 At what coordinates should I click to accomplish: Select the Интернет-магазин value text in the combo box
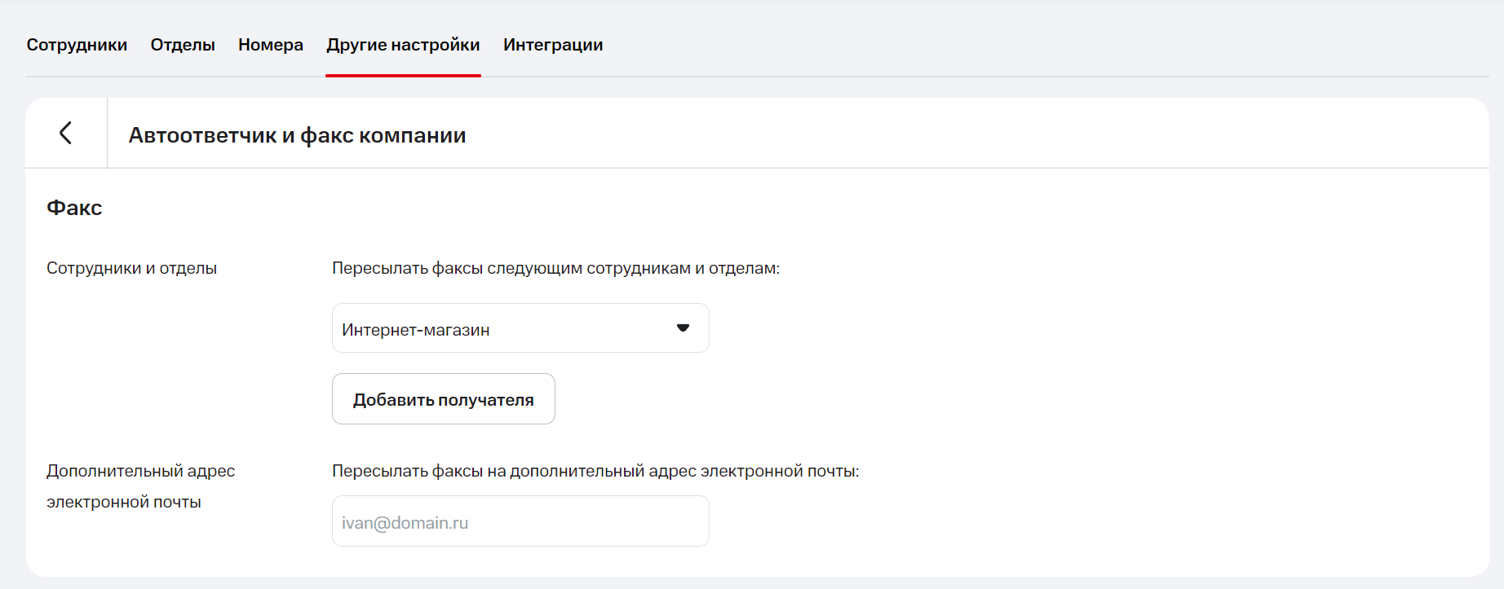coord(415,330)
